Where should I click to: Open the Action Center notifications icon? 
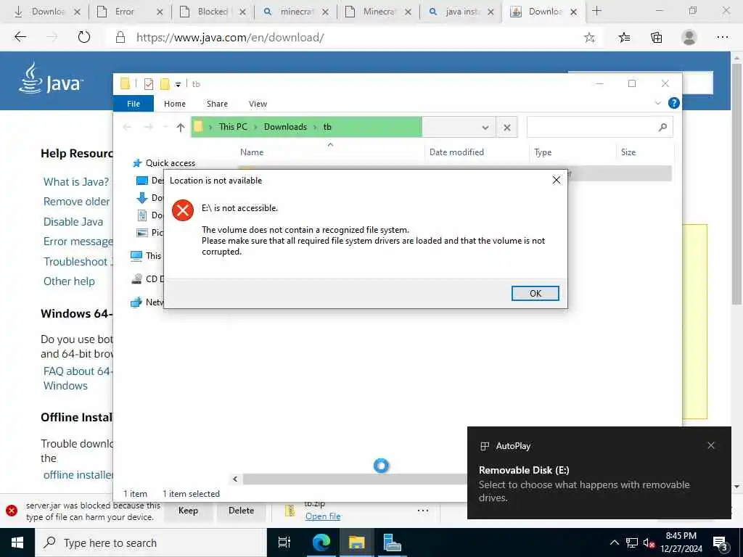[x=720, y=543]
